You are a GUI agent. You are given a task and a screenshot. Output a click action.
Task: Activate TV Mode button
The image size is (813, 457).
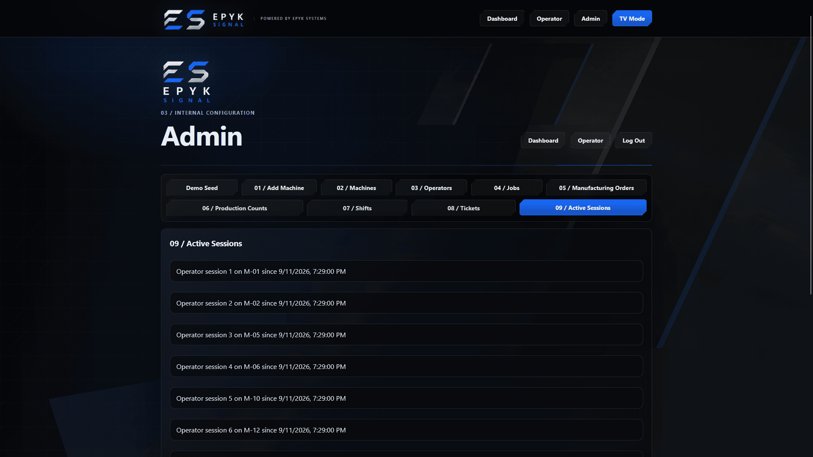(x=632, y=19)
